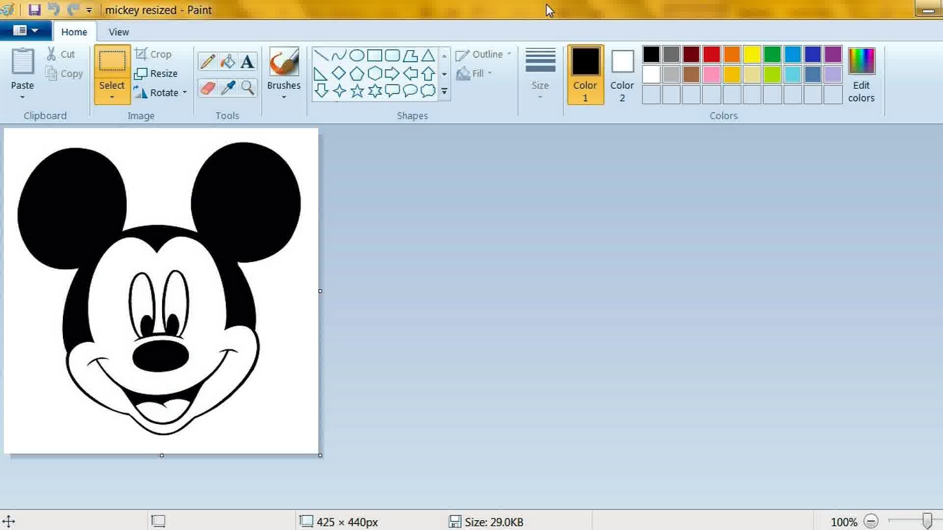The image size is (943, 530).
Task: Click the Resize button in Image group
Action: point(157,73)
